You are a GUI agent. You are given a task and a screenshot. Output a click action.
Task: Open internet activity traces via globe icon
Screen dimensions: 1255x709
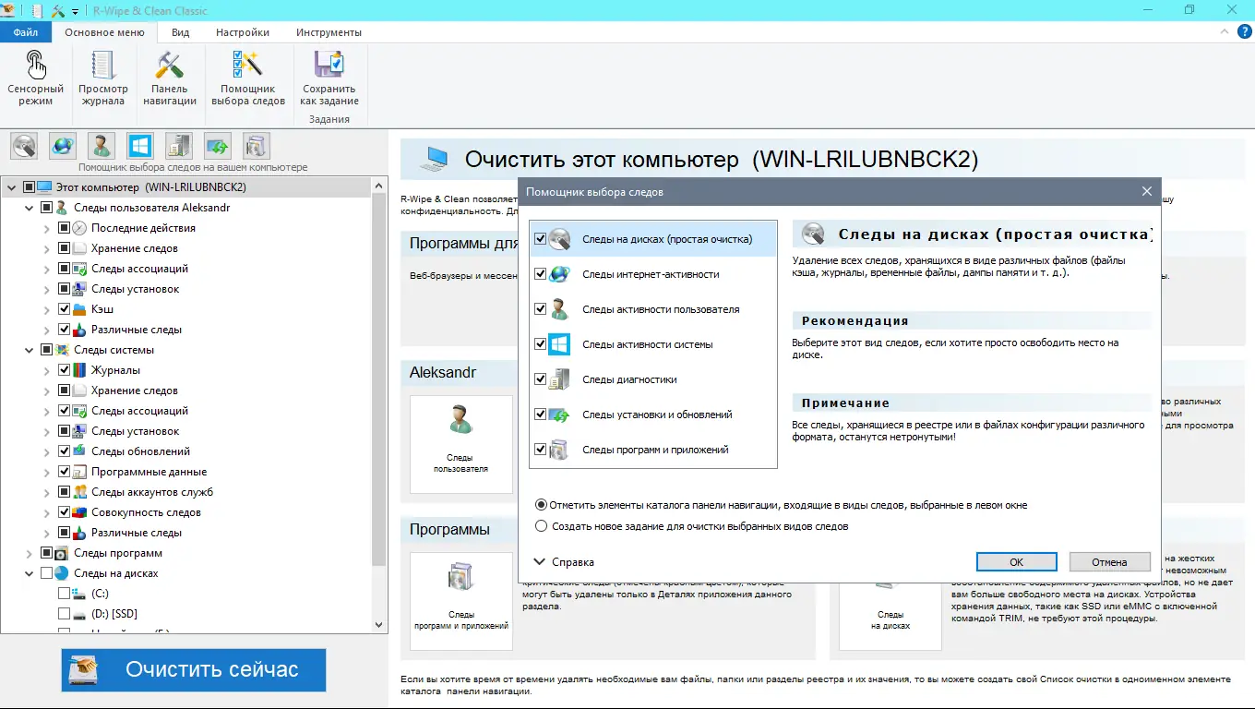62,145
